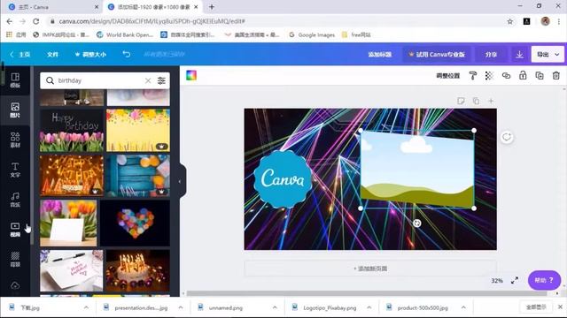Screen dimensions: 567x318
Task: Open the 32% zoom level control
Action: (497, 281)
